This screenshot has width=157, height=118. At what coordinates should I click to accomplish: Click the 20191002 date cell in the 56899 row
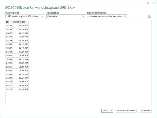[21, 40]
